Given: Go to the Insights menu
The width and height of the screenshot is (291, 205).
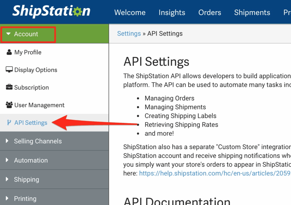Looking at the screenshot, I should coord(172,13).
